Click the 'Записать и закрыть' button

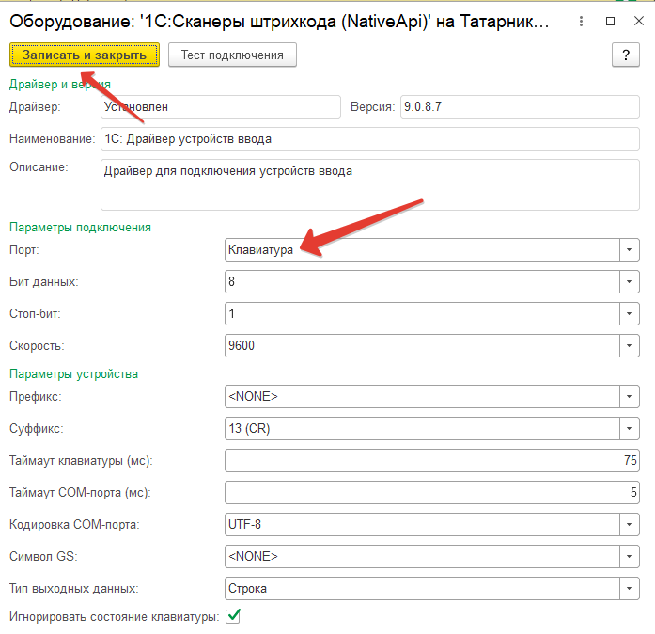[85, 55]
